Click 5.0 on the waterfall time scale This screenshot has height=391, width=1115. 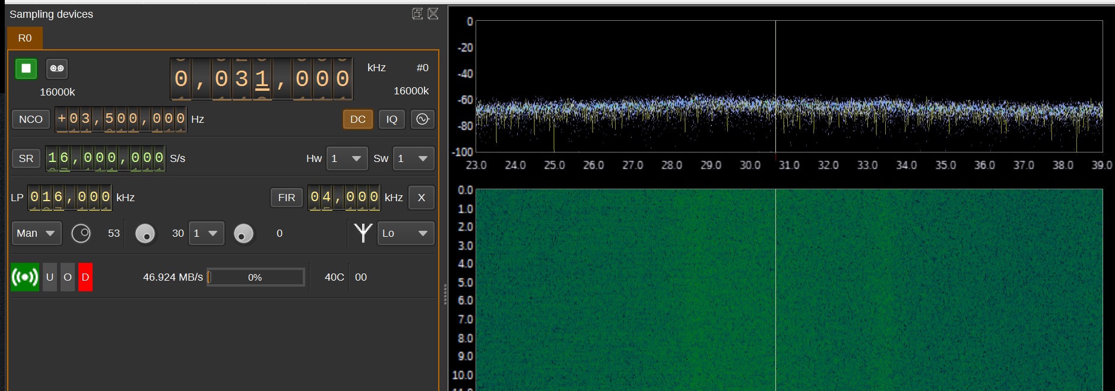pyautogui.click(x=465, y=282)
